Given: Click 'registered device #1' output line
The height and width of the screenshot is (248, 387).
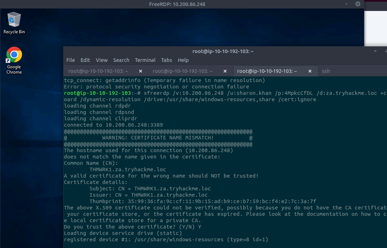Looking at the screenshot, I should pos(166,240).
